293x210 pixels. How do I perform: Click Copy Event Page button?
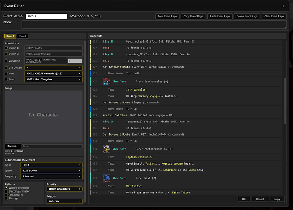coord(193,16)
